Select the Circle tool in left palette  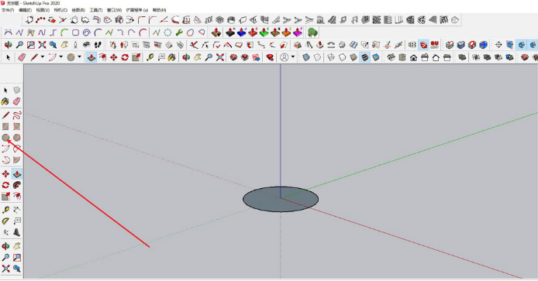click(x=5, y=138)
